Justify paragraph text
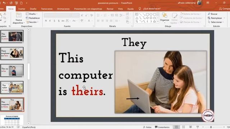 (111, 21)
